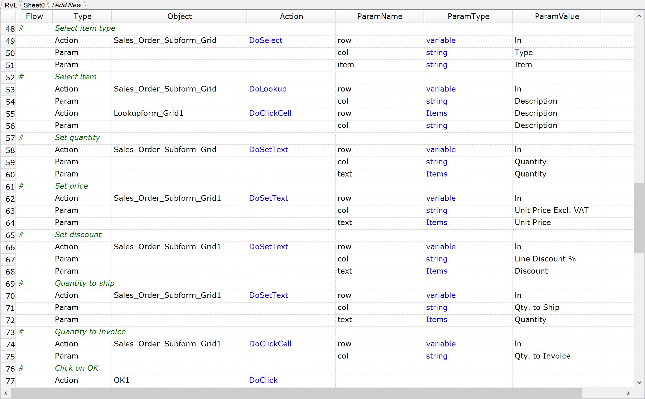Viewport: 645px width, 399px height.
Task: Click the horizontal scrollbar thumb
Action: pos(296,393)
